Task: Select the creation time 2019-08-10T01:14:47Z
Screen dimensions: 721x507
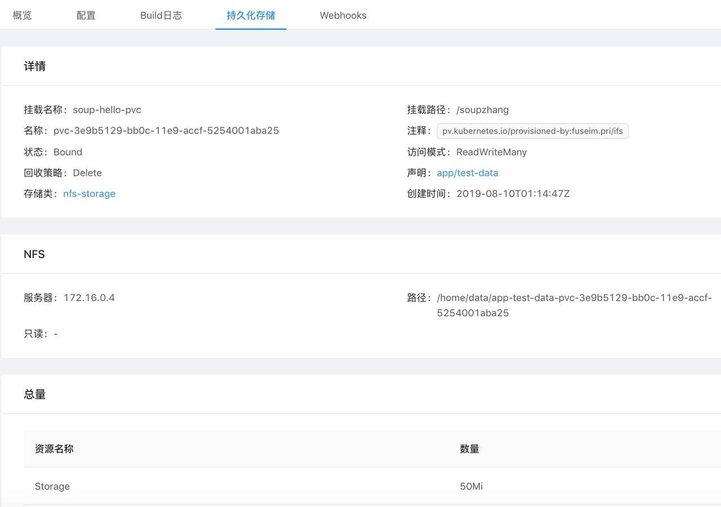Action: (x=513, y=194)
